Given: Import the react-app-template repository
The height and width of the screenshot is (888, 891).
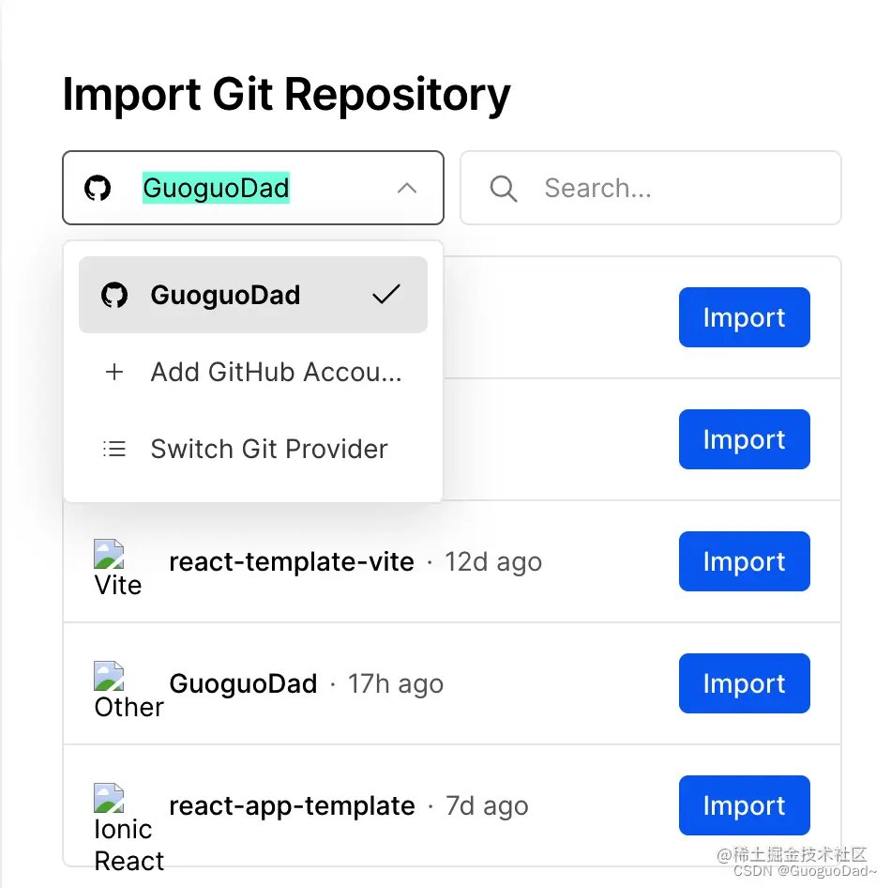Looking at the screenshot, I should 745,805.
